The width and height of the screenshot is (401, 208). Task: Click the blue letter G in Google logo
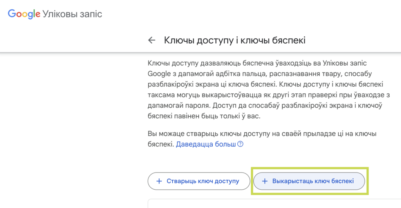click(12, 13)
